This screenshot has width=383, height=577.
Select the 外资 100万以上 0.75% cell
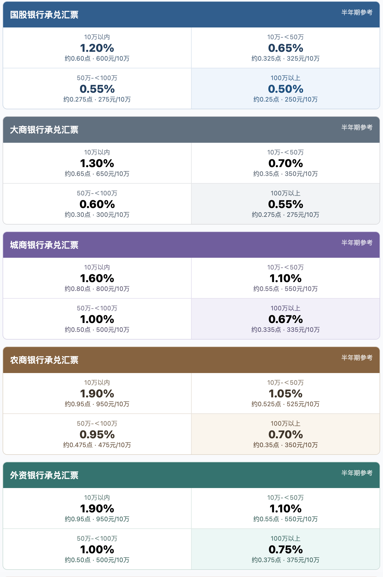click(x=286, y=549)
